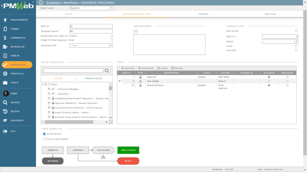
Task: Toggle Single All Must Approve Email checkbox
Action: tap(112, 40)
